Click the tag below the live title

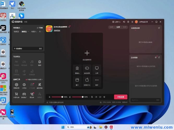tap(57, 31)
